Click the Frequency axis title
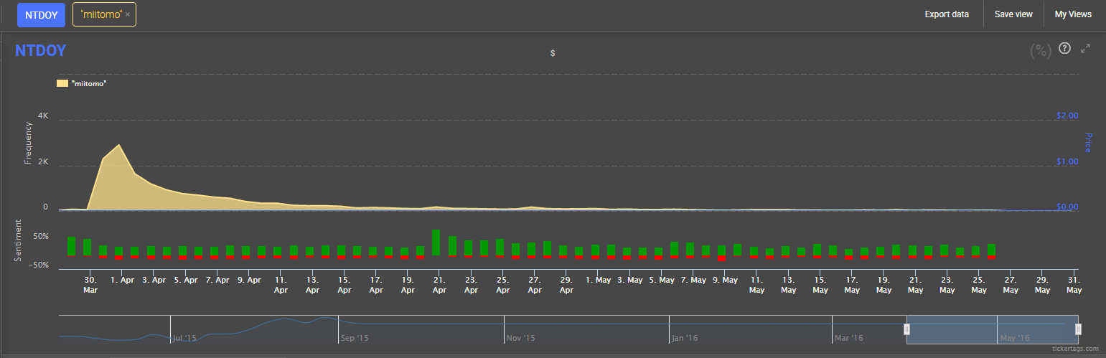This screenshot has width=1106, height=358. 29,143
